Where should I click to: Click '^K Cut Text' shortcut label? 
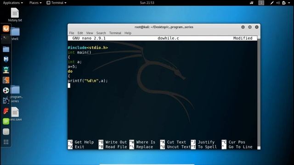click(x=173, y=142)
